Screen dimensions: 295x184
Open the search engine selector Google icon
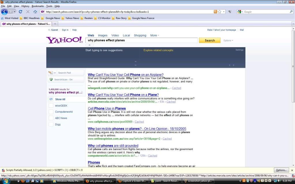tap(240, 11)
